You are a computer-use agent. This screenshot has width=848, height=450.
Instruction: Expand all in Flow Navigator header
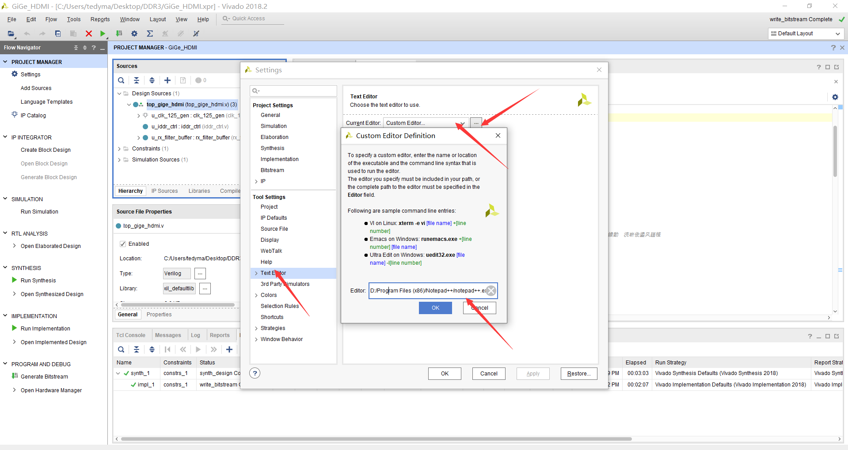(85, 48)
